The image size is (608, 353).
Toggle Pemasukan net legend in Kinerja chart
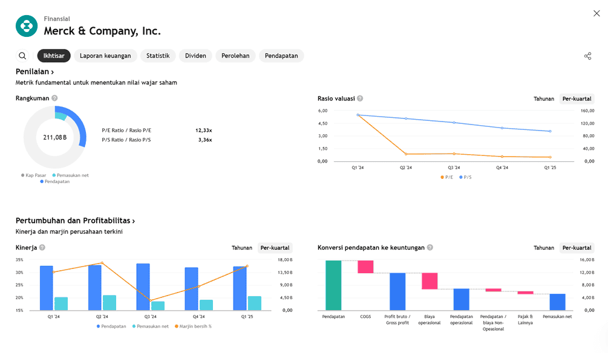coord(151,326)
